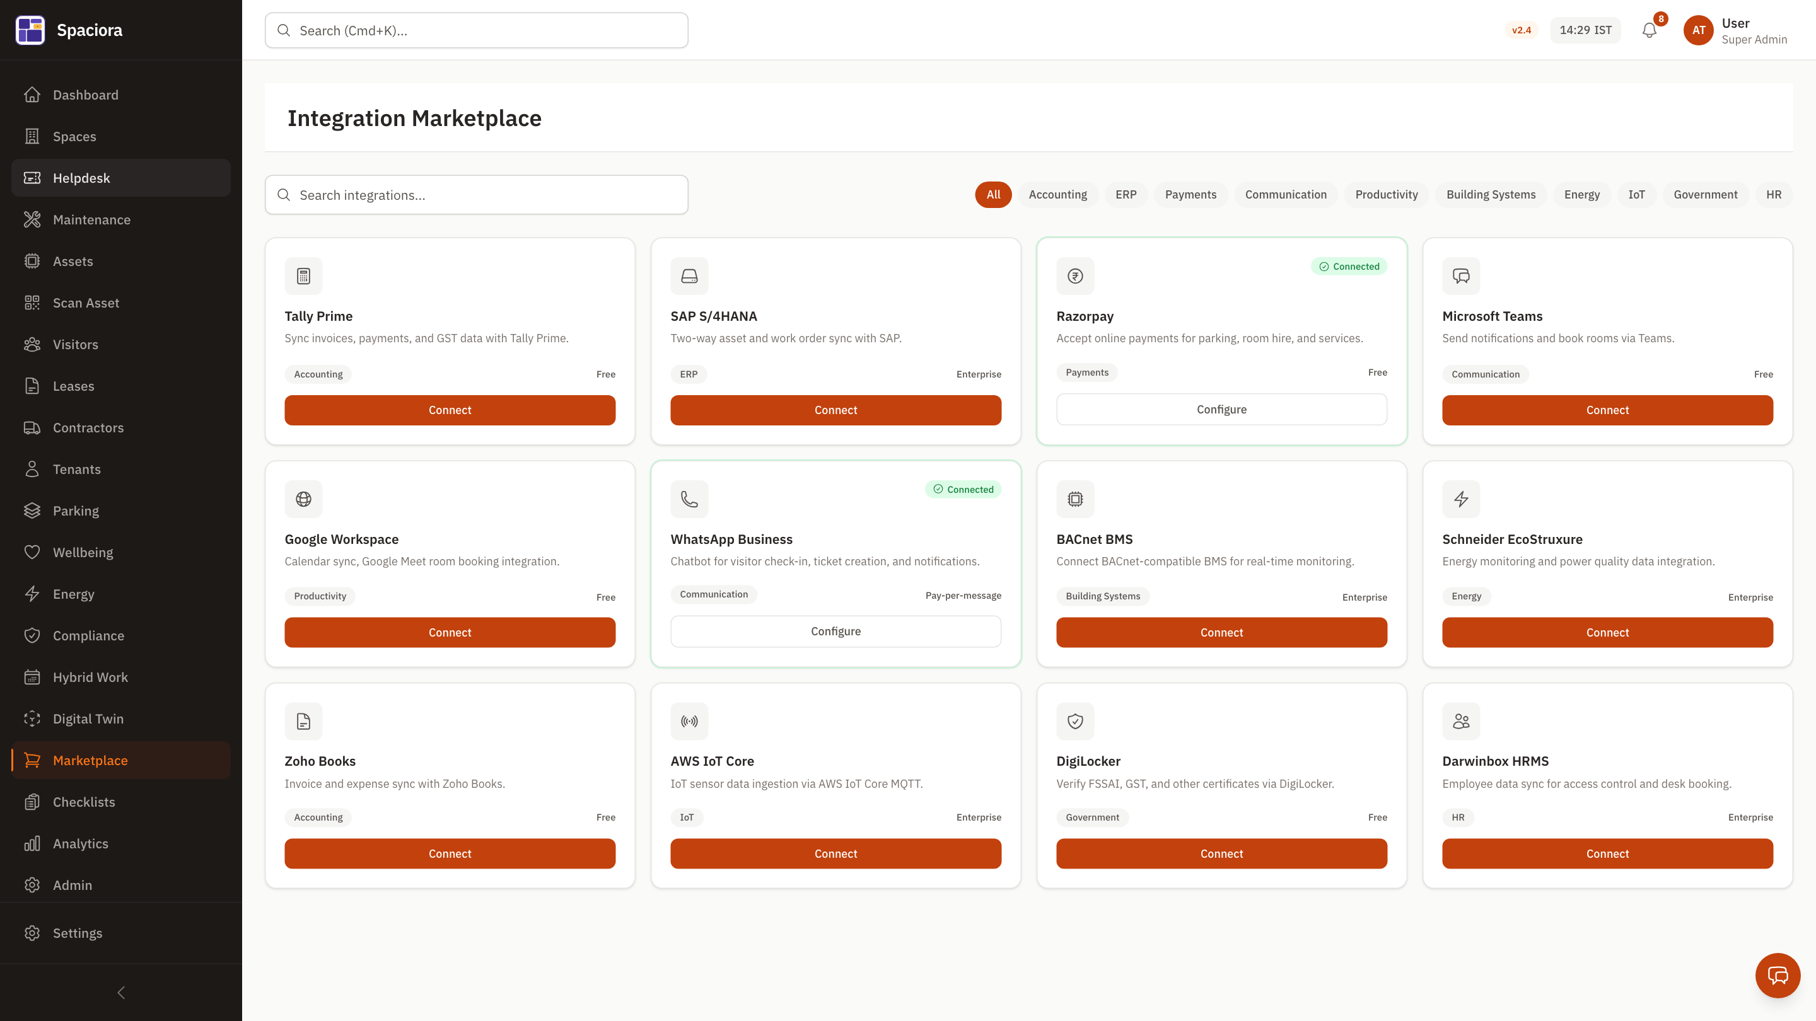Filter by IoT category chip

click(1636, 195)
